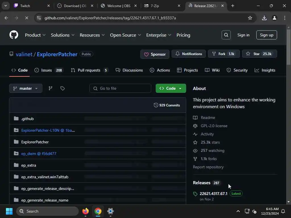Viewport: 291px width, 218px height.
Task: Open the Discussions tab
Action: coord(129,70)
